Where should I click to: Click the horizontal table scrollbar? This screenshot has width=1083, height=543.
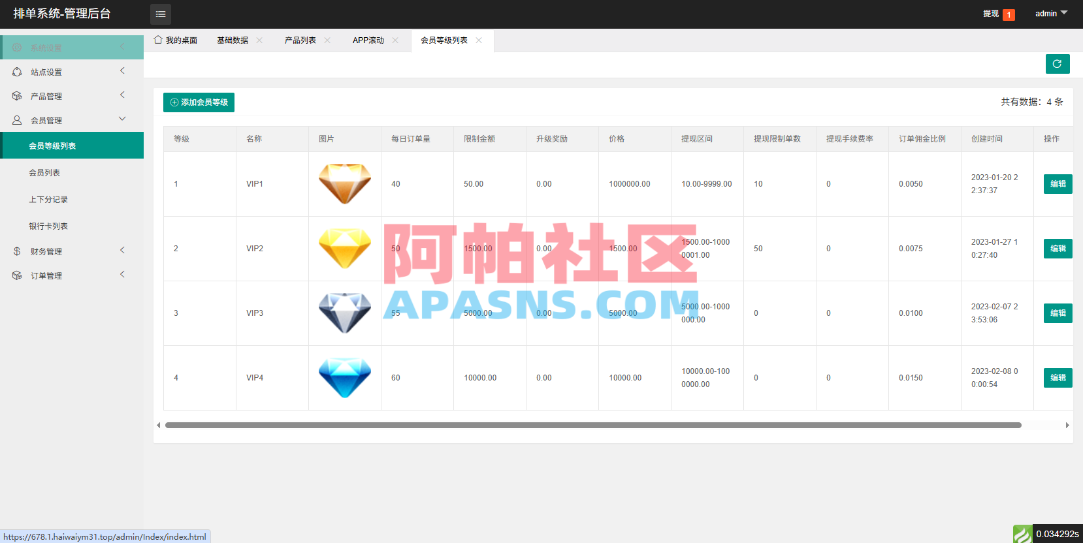click(x=593, y=425)
